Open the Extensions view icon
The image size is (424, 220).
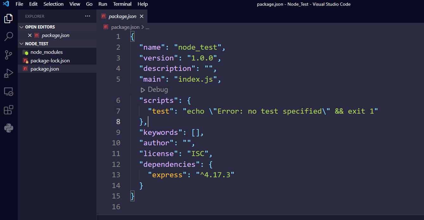(8, 110)
